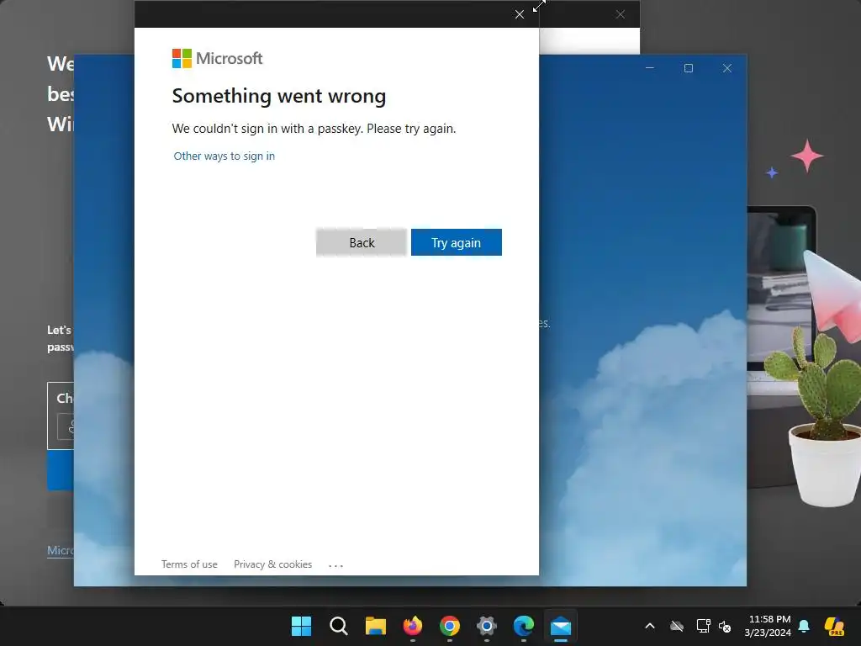Open Other ways to sign in link
This screenshot has width=861, height=646.
coord(224,156)
